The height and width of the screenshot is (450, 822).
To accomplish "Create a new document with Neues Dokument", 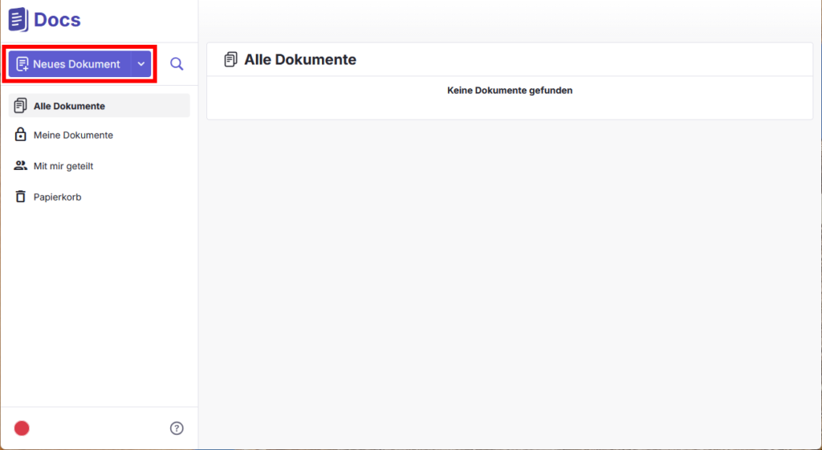I will 69,64.
